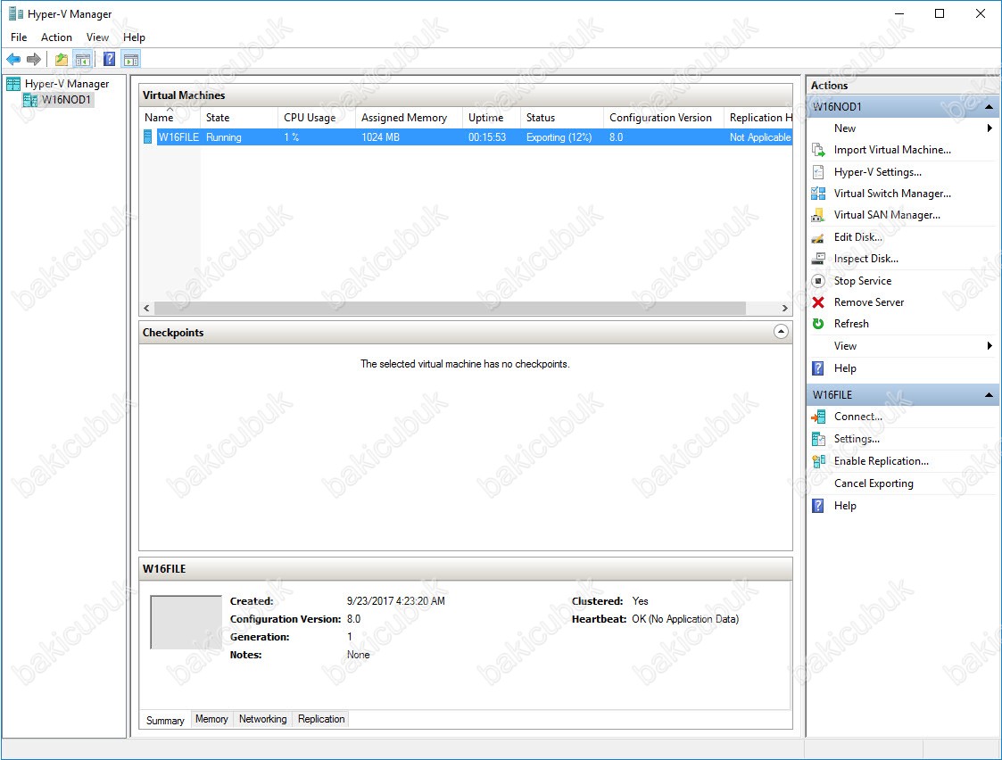Click the Stop Service icon
The image size is (1002, 760).
click(x=818, y=281)
